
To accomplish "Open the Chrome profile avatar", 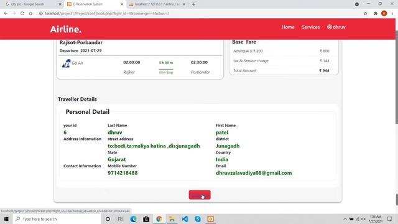I will (x=384, y=14).
